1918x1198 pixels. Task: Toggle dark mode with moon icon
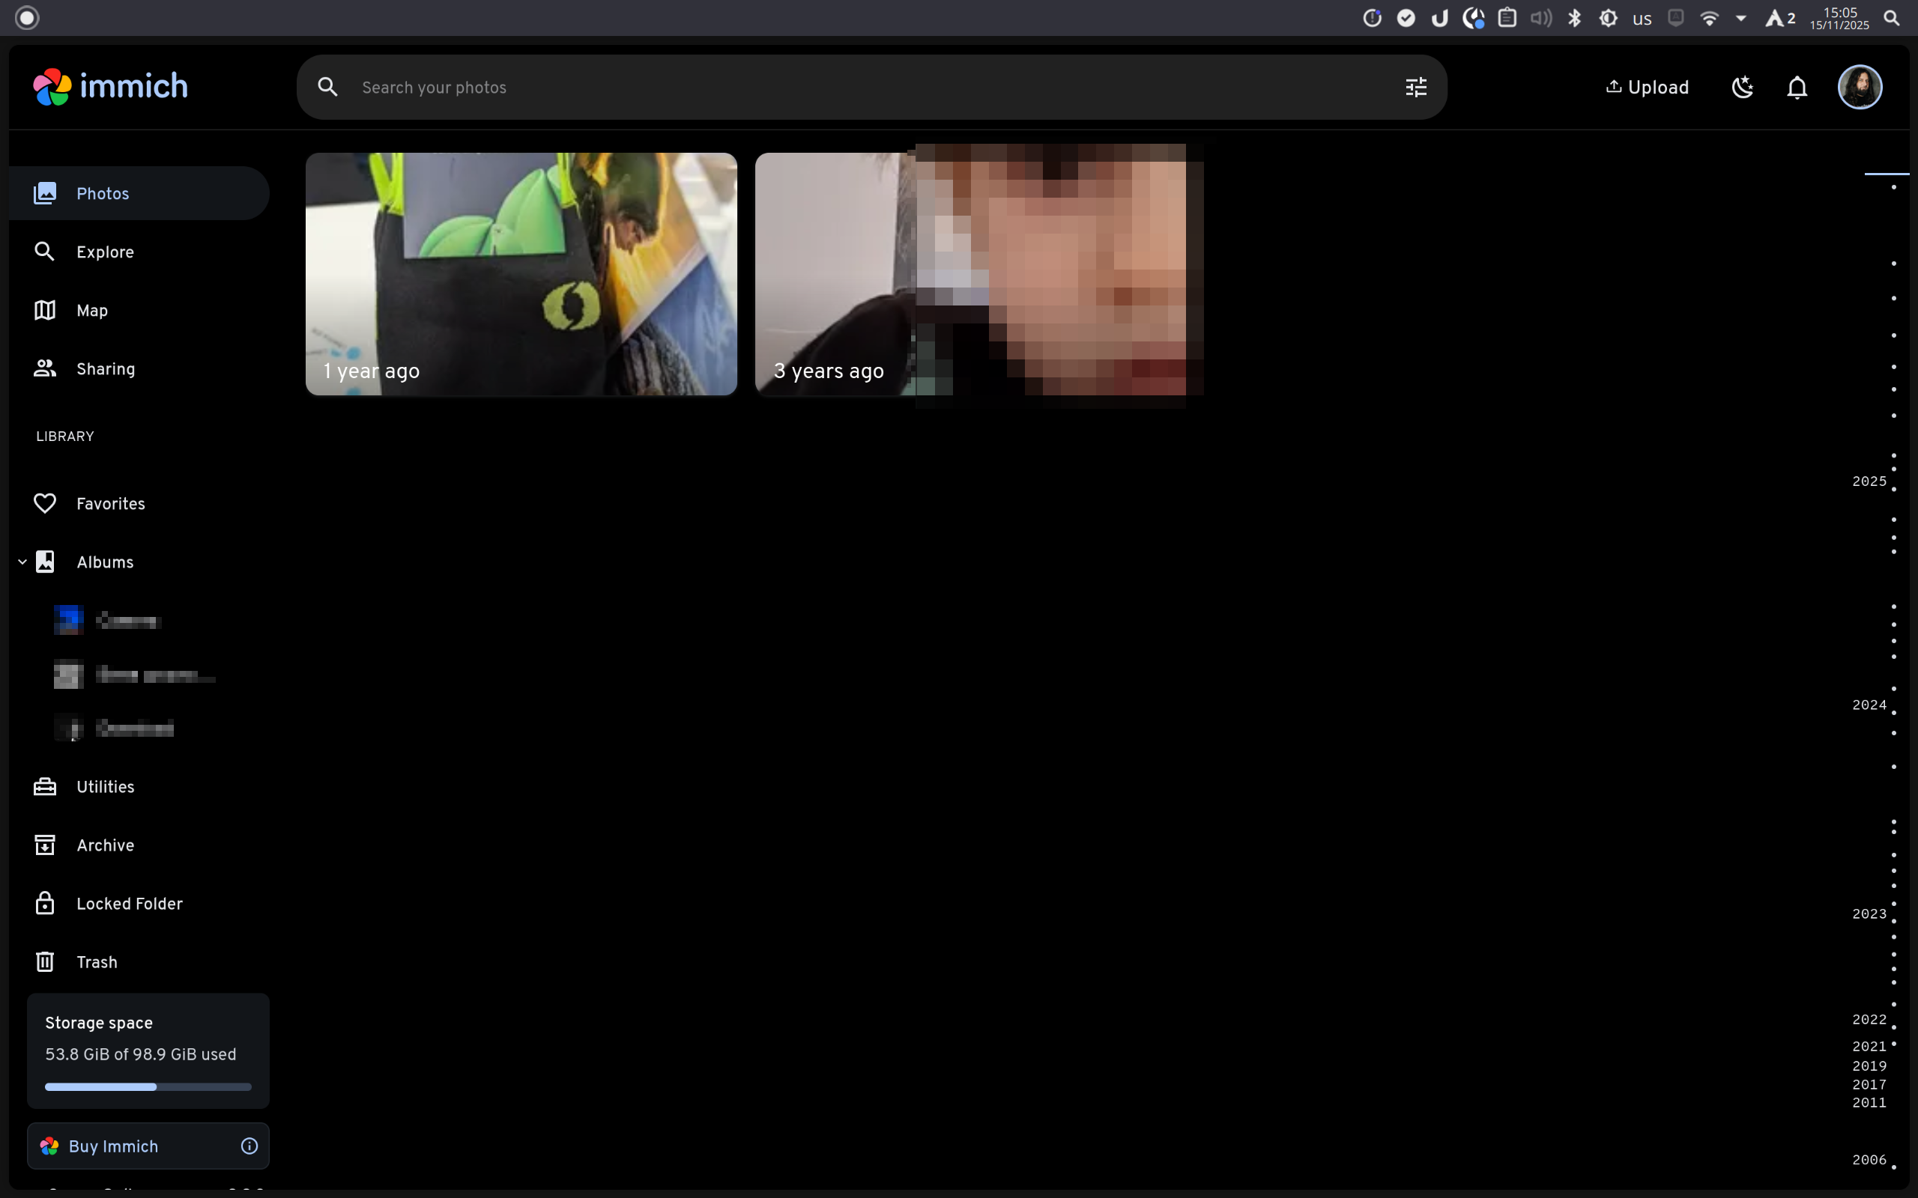[x=1742, y=87]
